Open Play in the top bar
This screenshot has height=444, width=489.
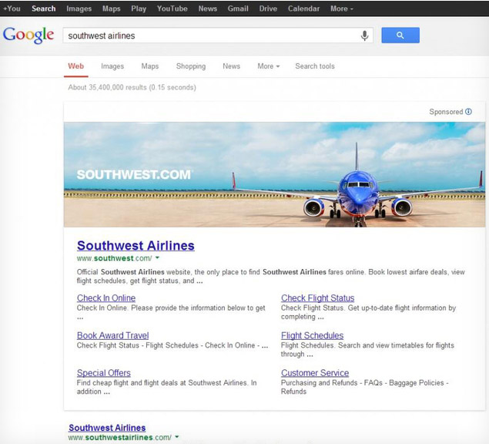(x=139, y=8)
